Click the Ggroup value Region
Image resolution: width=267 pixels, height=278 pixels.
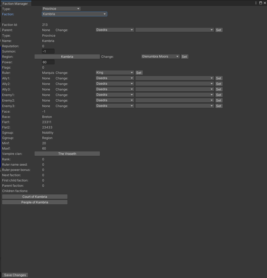point(47,138)
